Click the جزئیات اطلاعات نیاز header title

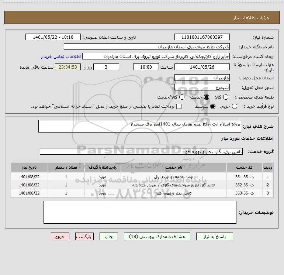pos(251,18)
